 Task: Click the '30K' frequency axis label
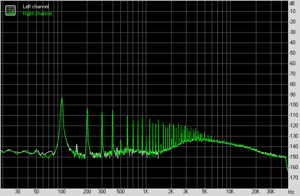[x=270, y=192]
